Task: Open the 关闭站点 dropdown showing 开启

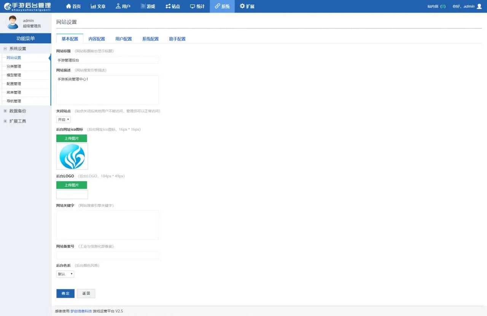Action: tap(64, 120)
